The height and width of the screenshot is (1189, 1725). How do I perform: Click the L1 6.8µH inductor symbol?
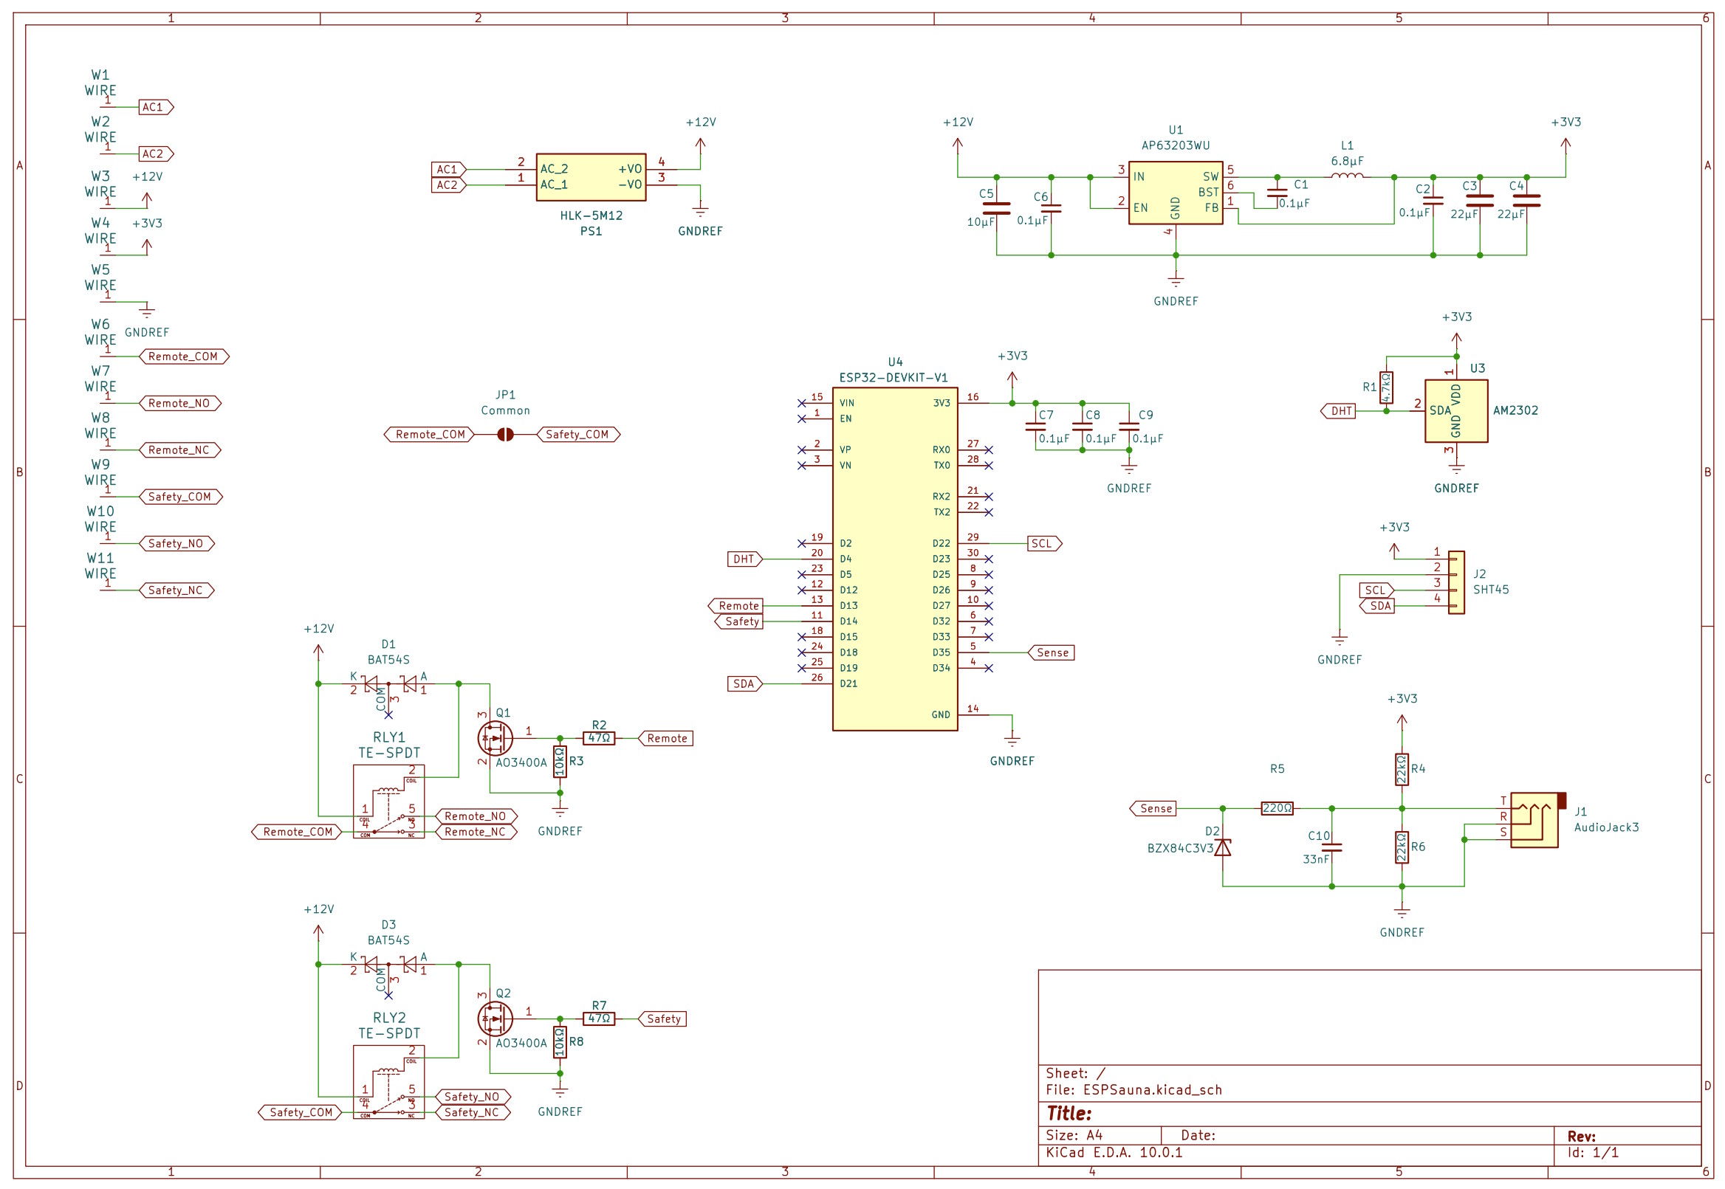pyautogui.click(x=1346, y=176)
